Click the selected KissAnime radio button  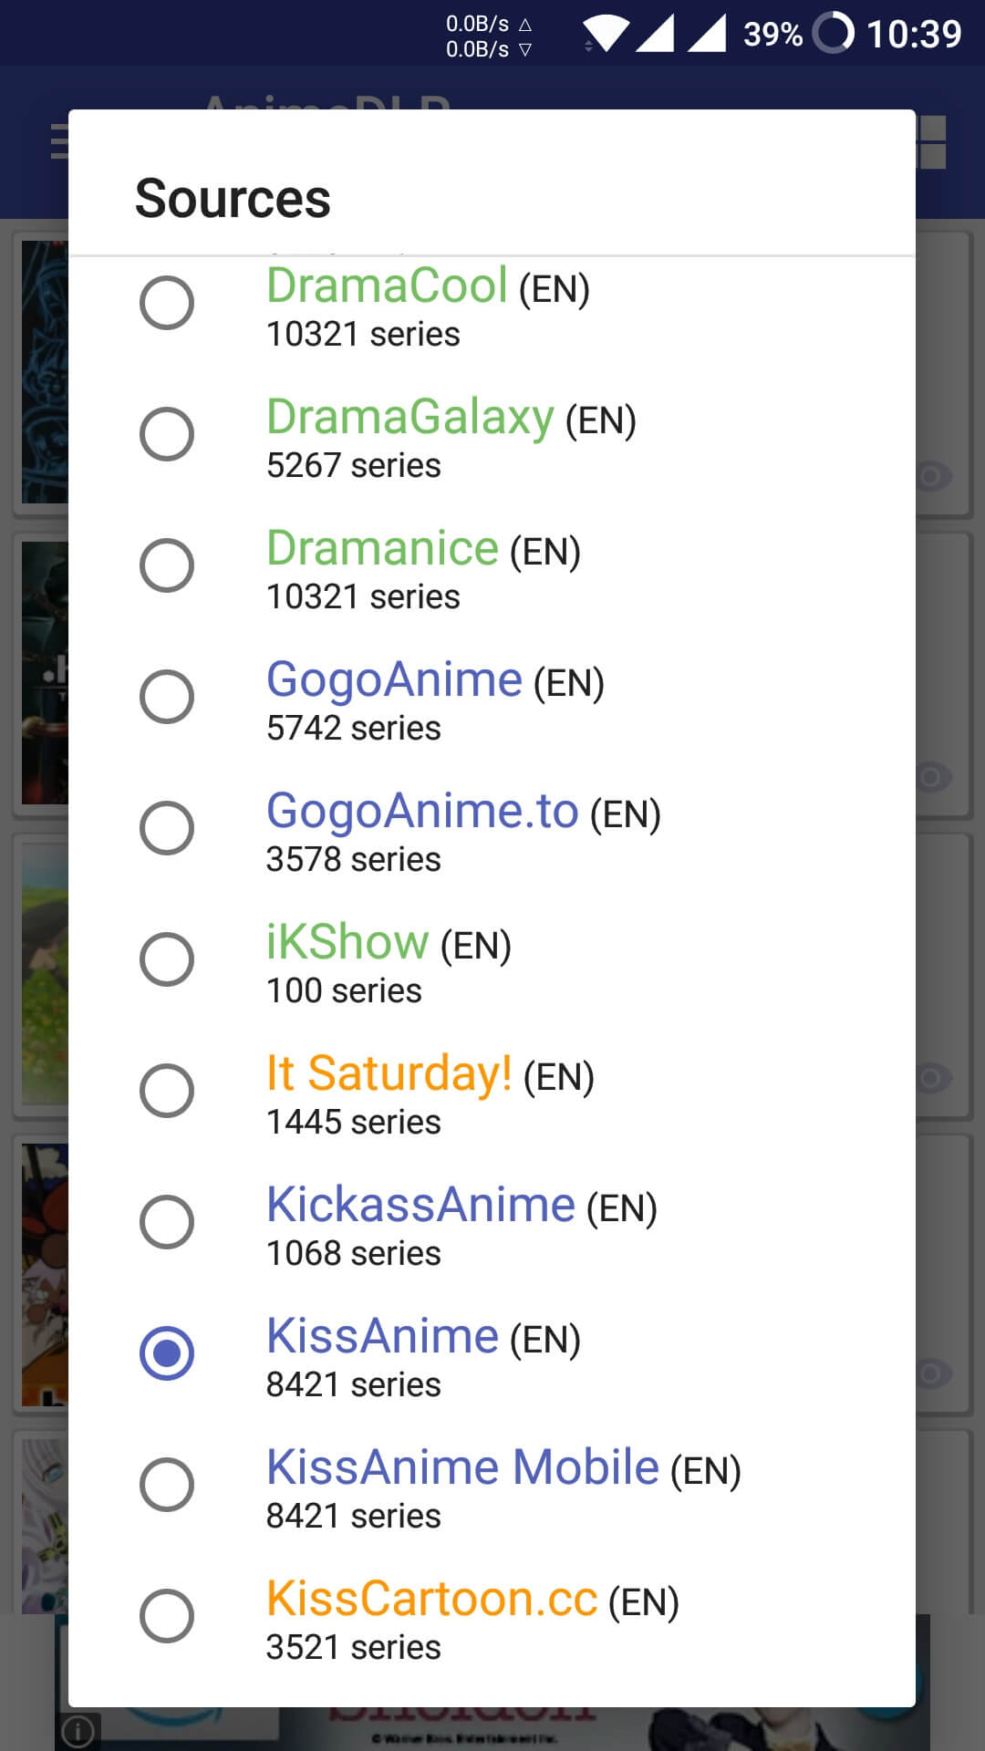pos(166,1353)
